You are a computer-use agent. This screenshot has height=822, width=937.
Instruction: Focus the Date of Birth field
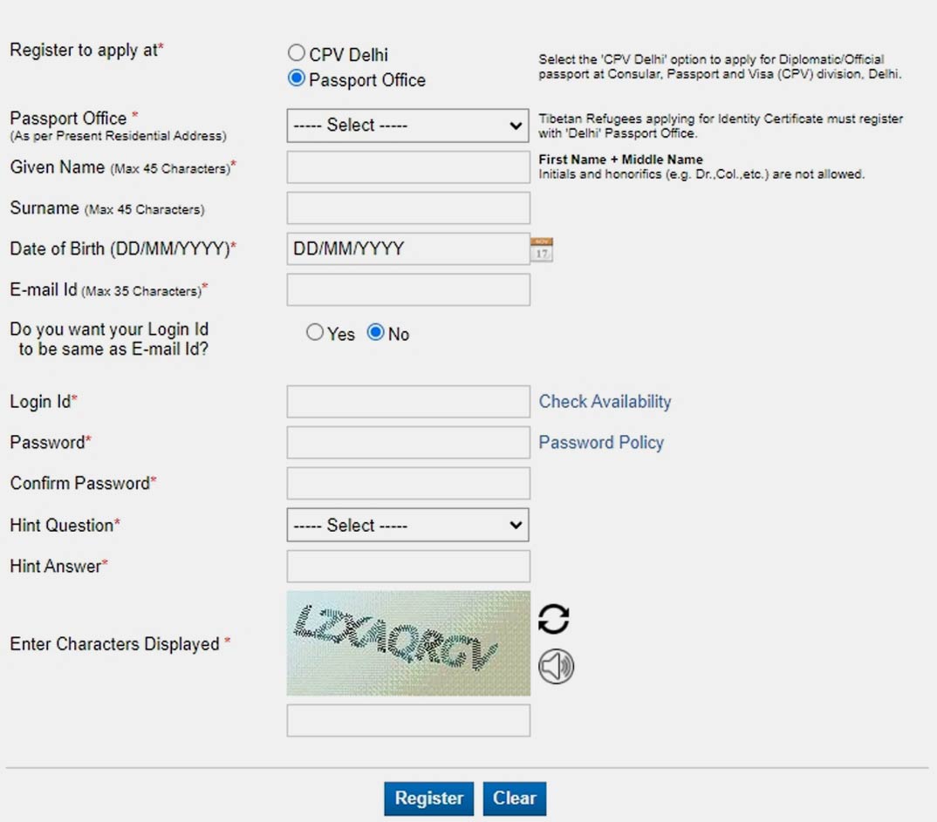pyautogui.click(x=407, y=249)
